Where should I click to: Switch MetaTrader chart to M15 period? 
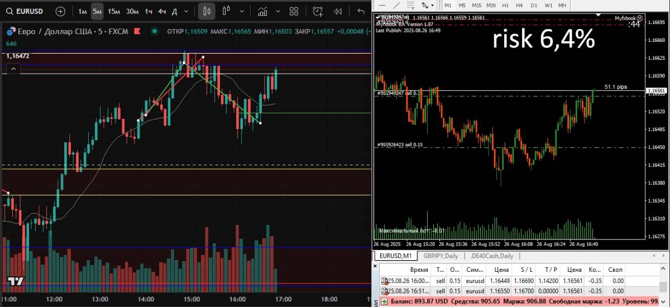coord(476,5)
